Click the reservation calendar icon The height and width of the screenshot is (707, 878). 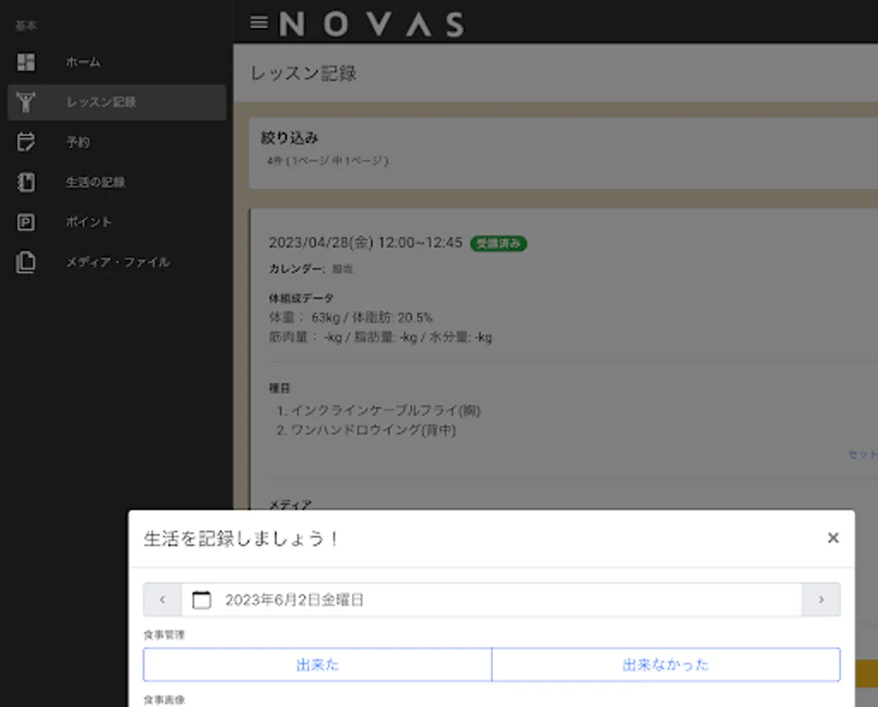coord(26,142)
